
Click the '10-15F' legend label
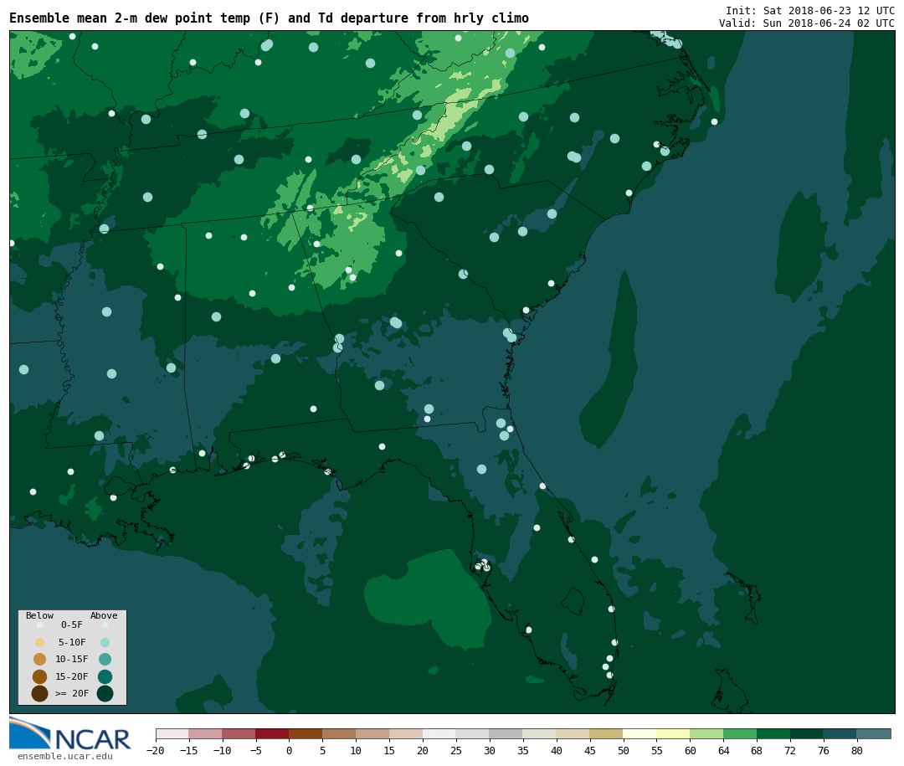pyautogui.click(x=72, y=660)
